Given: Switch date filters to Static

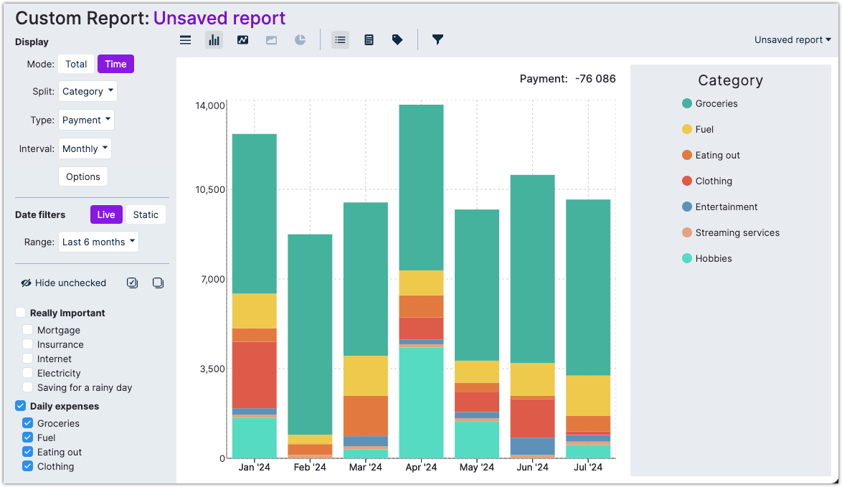Looking at the screenshot, I should (146, 214).
